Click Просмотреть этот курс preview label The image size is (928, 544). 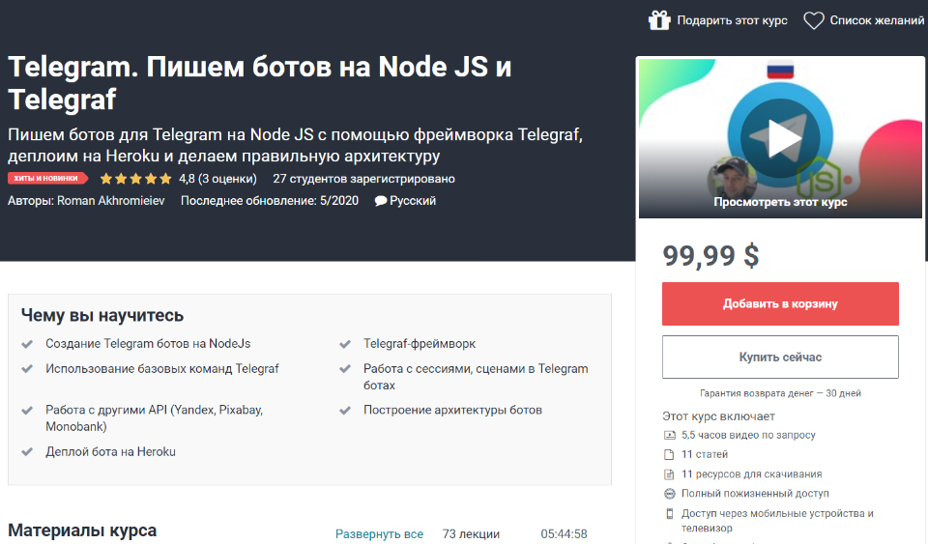tap(780, 202)
